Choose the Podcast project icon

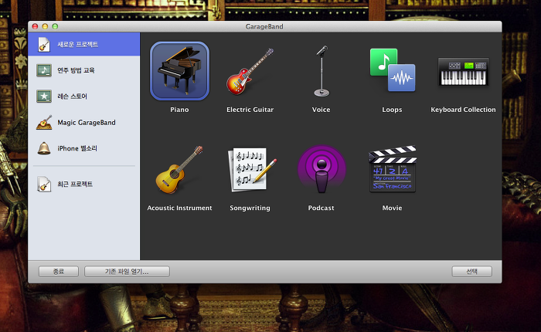coord(322,169)
